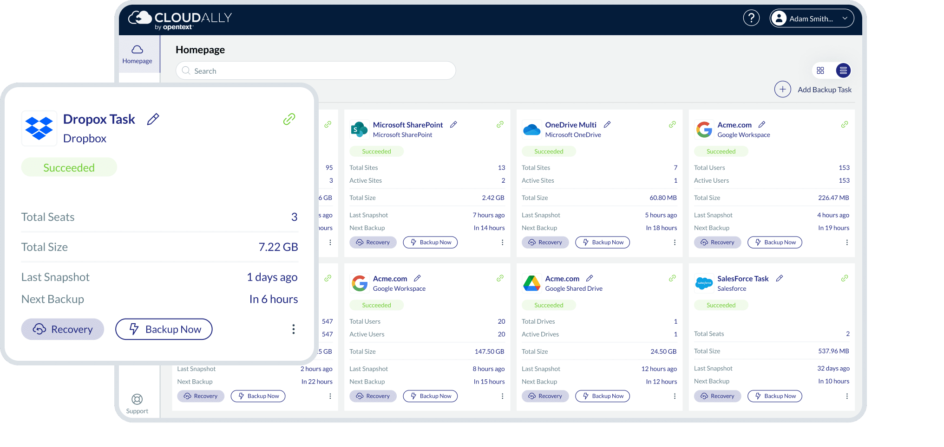Open the Support page in sidebar

[137, 403]
